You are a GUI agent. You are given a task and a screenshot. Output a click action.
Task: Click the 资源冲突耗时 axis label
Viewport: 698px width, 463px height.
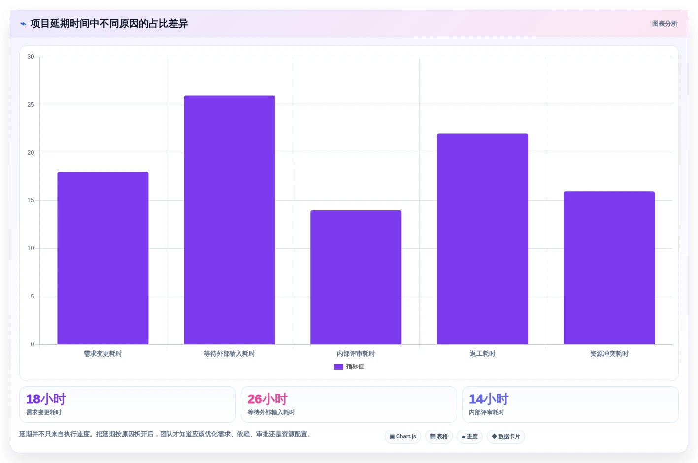609,354
